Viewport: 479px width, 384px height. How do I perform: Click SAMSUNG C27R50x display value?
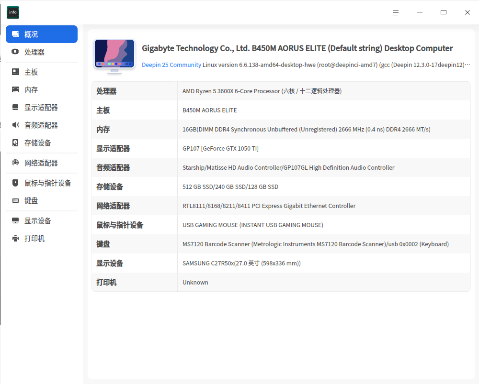coord(241,263)
